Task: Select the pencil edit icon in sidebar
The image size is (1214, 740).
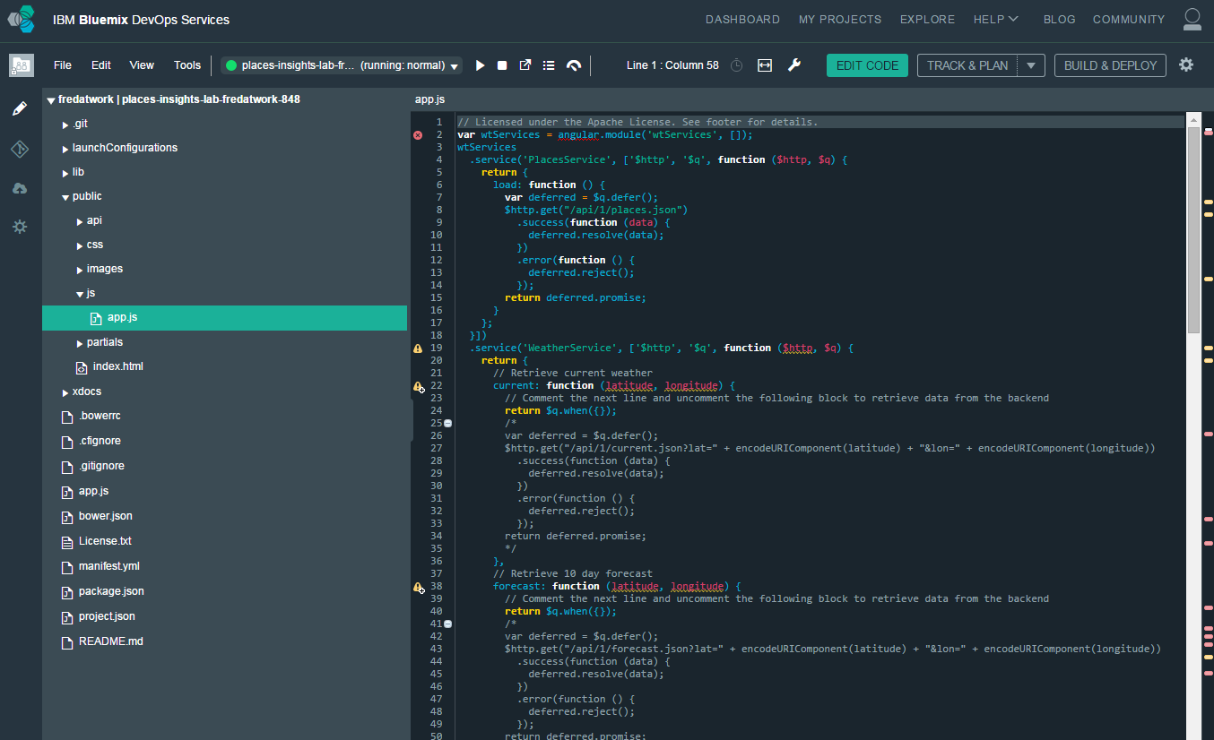Action: [20, 108]
